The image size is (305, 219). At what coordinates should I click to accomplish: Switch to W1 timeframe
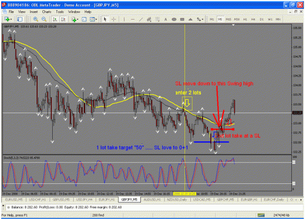coord(270,19)
